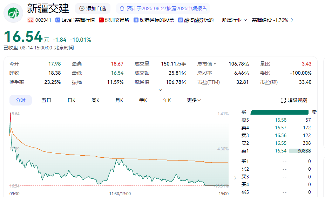325x197 pixels.
Task: Toggle the 总市值 dropdown triangle
Action: [x=215, y=64]
